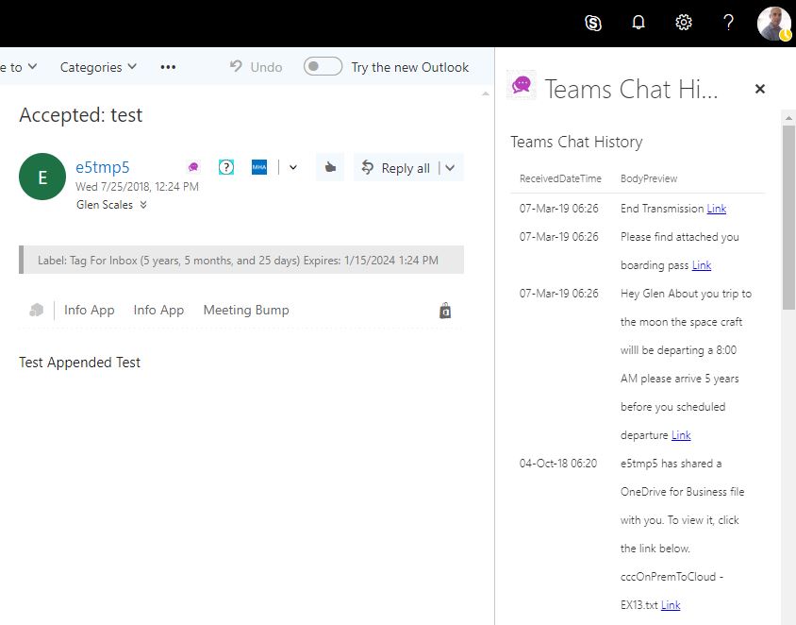Click the pane vertical scrollbar thumb
The height and width of the screenshot is (625, 796).
(788, 217)
